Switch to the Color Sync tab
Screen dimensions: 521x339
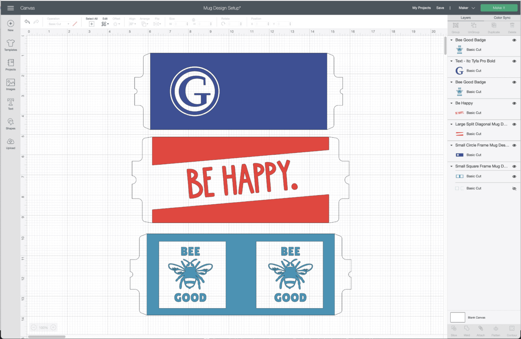point(502,18)
